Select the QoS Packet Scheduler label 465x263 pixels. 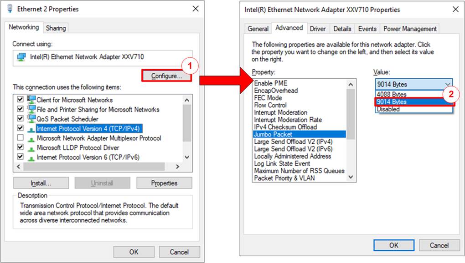[x=67, y=119]
